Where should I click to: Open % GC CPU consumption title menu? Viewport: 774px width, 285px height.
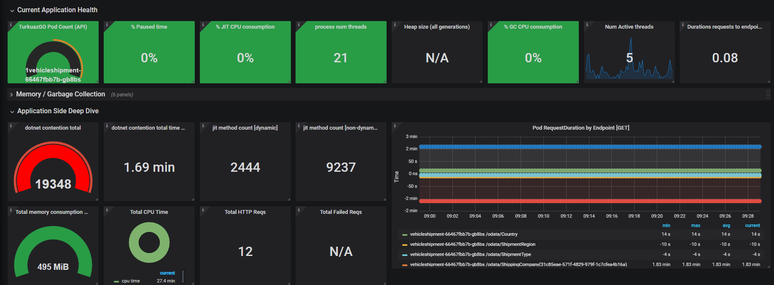pyautogui.click(x=533, y=27)
